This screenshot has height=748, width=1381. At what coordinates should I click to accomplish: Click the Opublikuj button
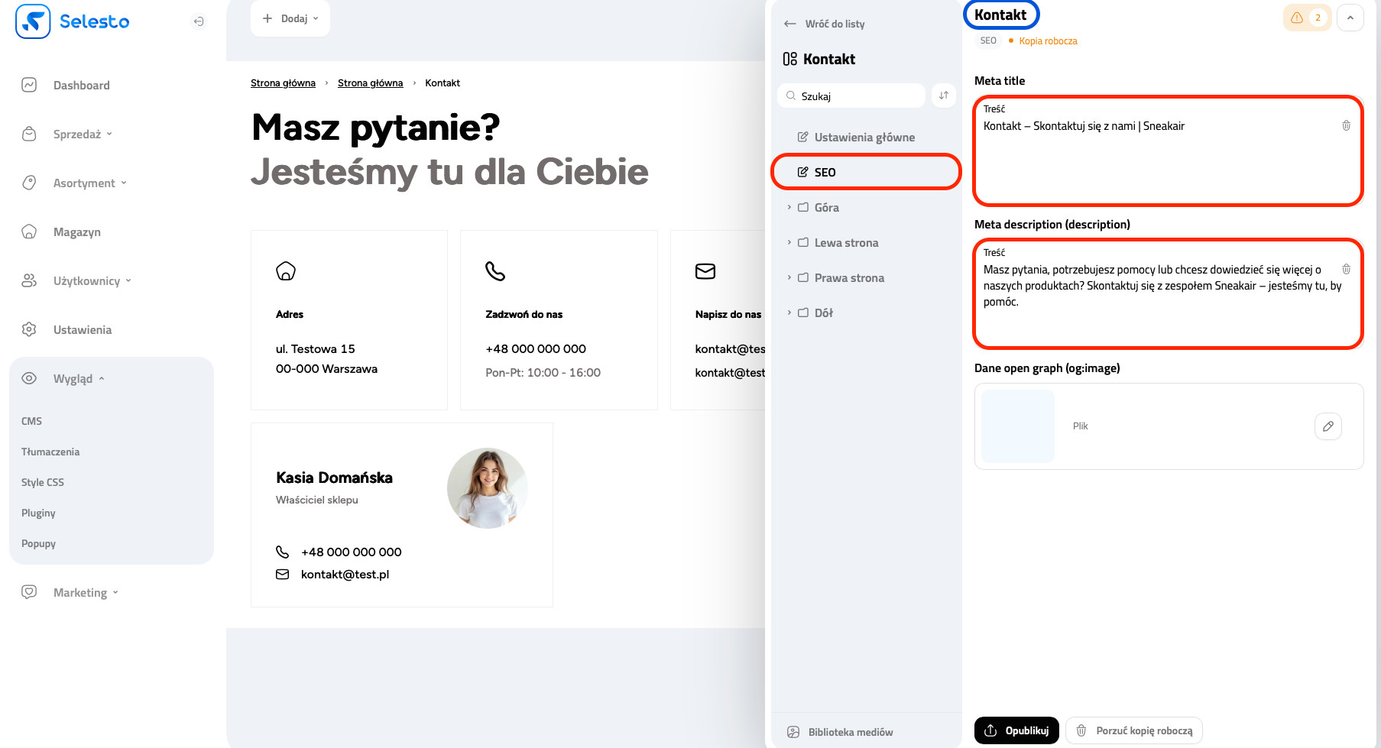(1016, 730)
